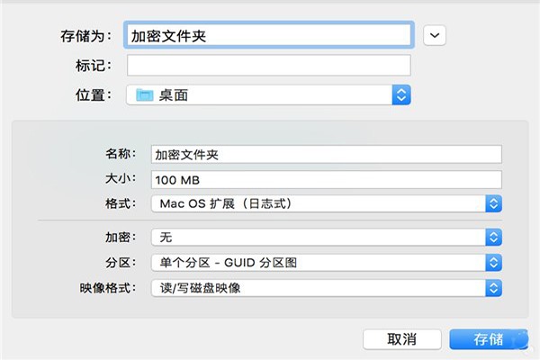Click the blue arrows on the 分区 popup
Viewport: 540px width, 360px height.
[x=492, y=263]
